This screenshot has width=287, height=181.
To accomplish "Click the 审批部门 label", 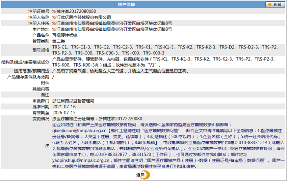I will tap(41, 101).
